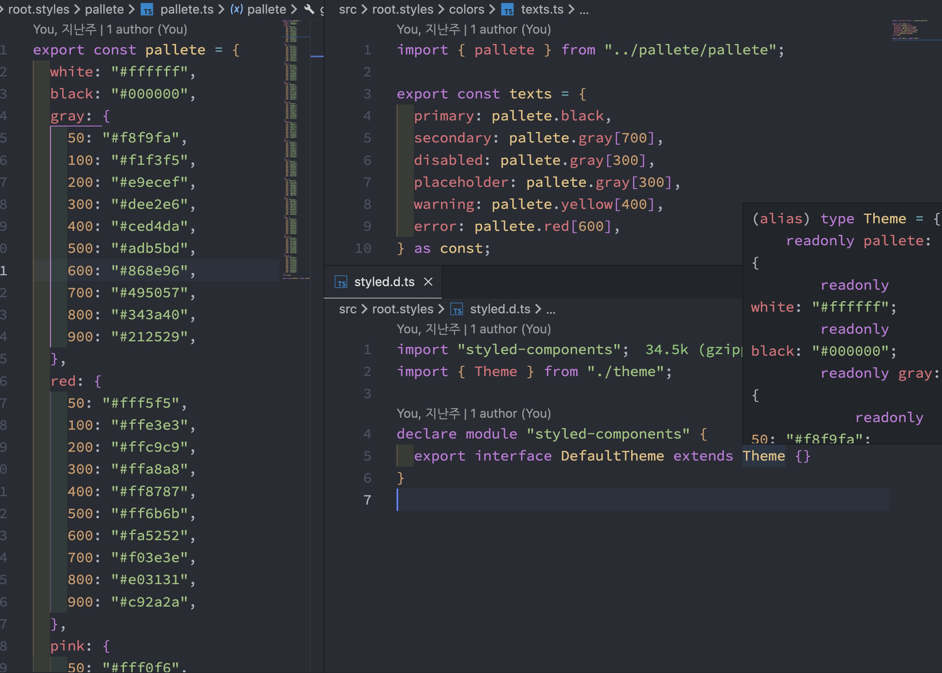Open the colors folder breadcrumb dropdown
The image size is (942, 673).
click(x=466, y=10)
